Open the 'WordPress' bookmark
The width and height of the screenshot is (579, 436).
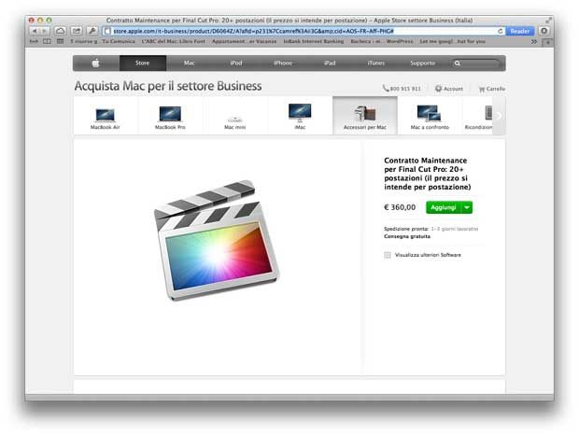tap(400, 41)
